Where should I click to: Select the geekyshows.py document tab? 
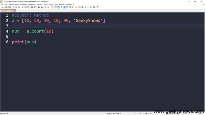click(x=8, y=11)
